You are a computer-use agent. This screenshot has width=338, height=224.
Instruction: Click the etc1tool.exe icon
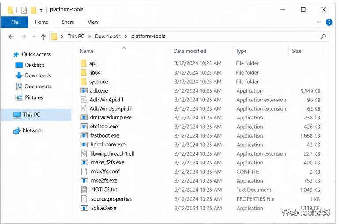pyautogui.click(x=84, y=127)
